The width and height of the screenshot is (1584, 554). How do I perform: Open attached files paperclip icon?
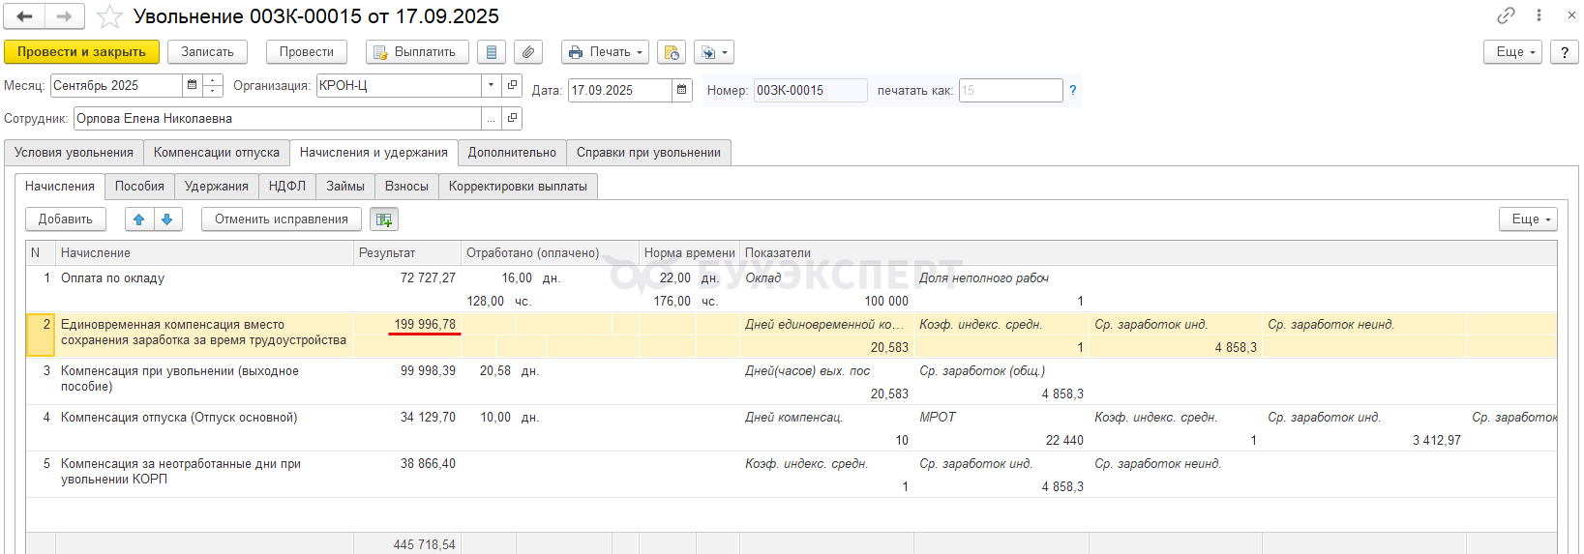click(x=528, y=52)
